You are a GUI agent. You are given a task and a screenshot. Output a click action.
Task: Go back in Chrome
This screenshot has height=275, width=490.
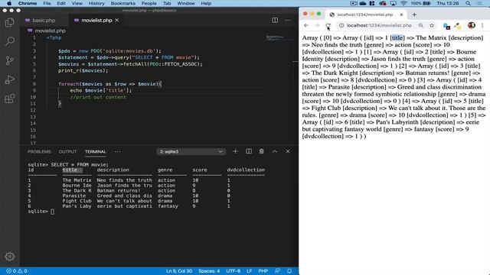[306, 25]
